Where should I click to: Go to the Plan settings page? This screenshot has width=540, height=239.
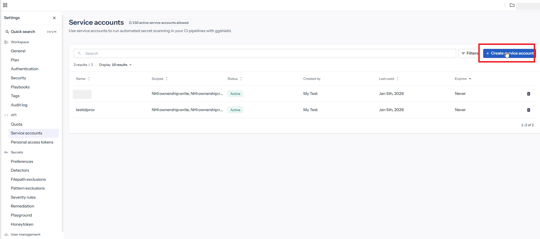(x=15, y=60)
